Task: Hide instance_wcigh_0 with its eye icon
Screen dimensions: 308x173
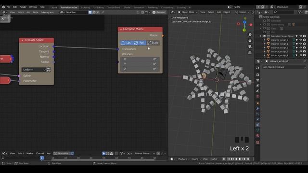Action: [x=300, y=40]
